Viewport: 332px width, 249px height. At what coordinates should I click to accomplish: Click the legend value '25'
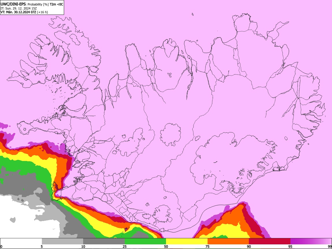[x=125, y=247]
